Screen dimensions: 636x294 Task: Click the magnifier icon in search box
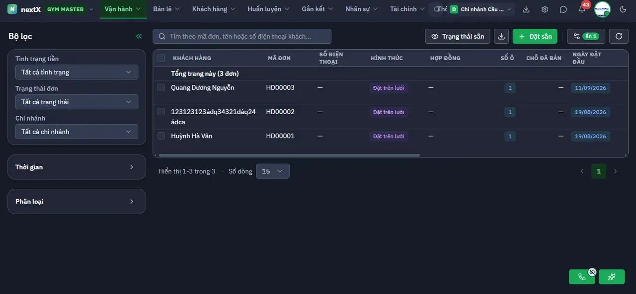pyautogui.click(x=162, y=36)
